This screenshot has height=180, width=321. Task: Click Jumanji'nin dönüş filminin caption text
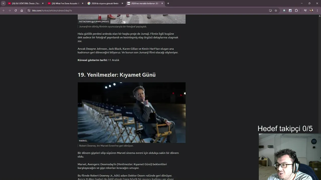[113, 26]
